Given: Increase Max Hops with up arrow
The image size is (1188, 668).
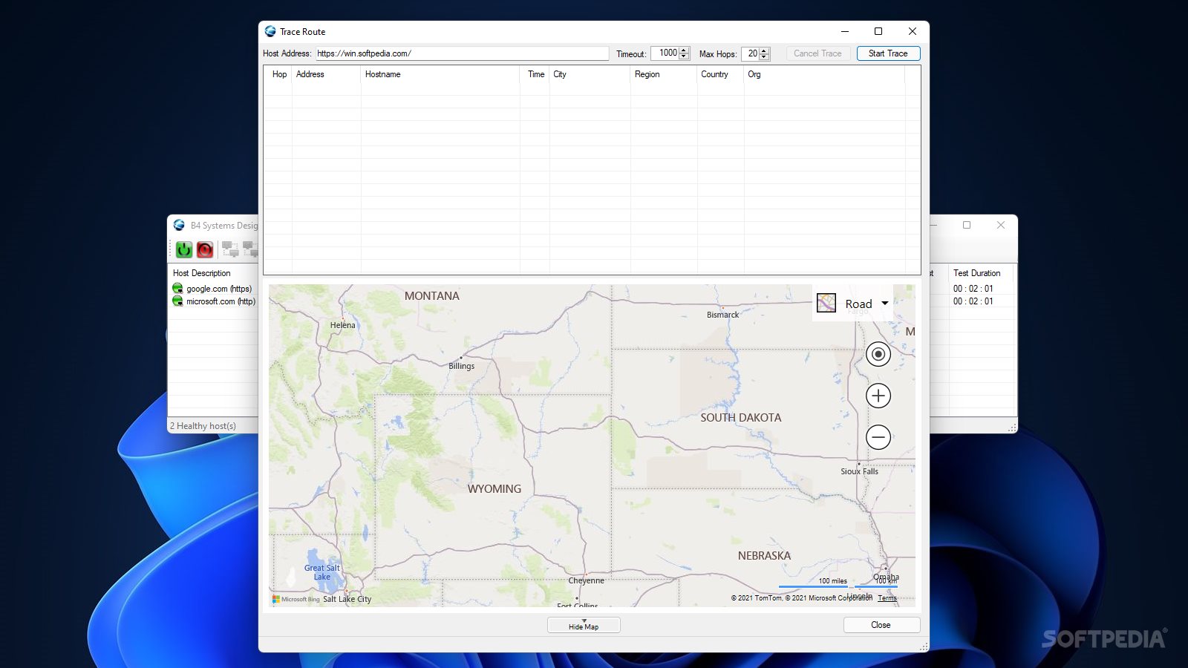Looking at the screenshot, I should [x=764, y=50].
